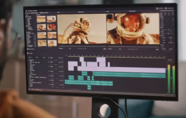Click the step-back icon under the right preview viewer
Screen dimensions: 186x118
click(131, 49)
